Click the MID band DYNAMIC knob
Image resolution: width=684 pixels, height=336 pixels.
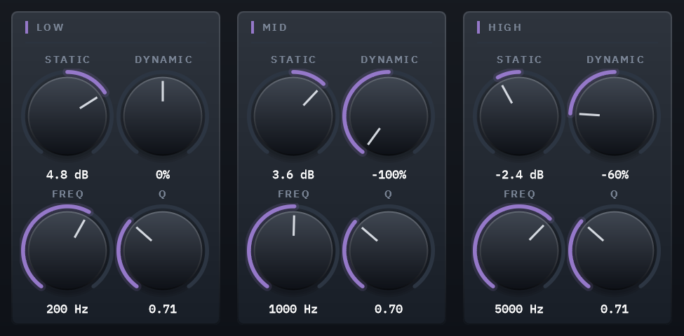389,116
